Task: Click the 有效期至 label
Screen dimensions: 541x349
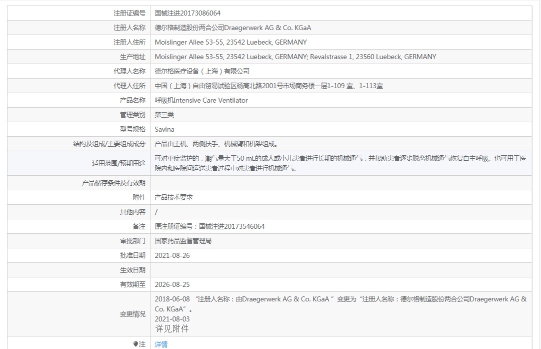Action: coord(133,284)
